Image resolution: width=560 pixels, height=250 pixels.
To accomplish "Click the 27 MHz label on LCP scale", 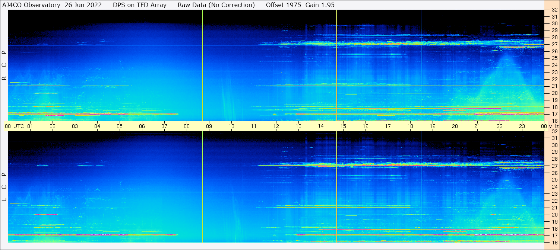I will point(554,166).
